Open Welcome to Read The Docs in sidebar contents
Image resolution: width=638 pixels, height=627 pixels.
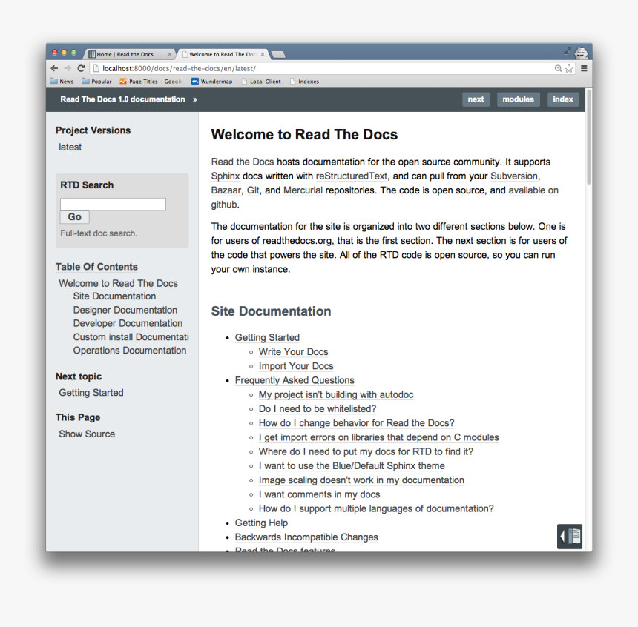point(118,283)
